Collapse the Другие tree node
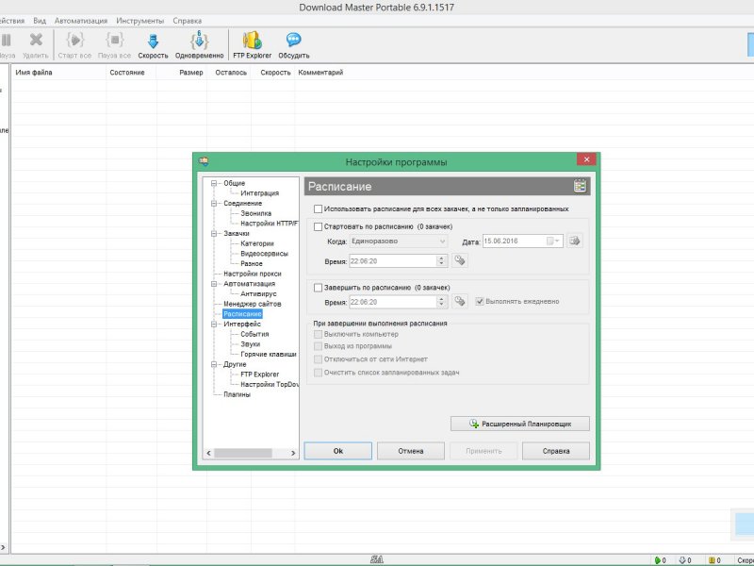This screenshot has height=566, width=754. [x=214, y=364]
